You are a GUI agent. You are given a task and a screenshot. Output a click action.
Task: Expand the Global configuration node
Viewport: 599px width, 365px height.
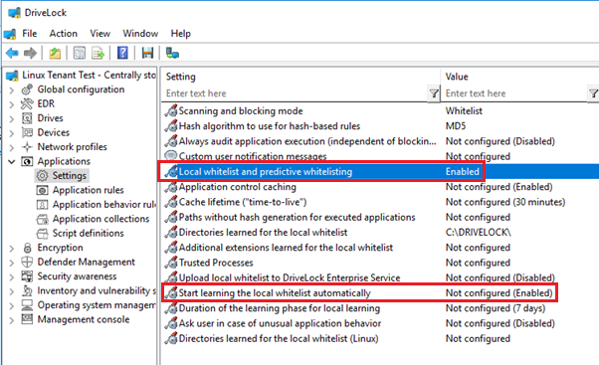coord(12,91)
